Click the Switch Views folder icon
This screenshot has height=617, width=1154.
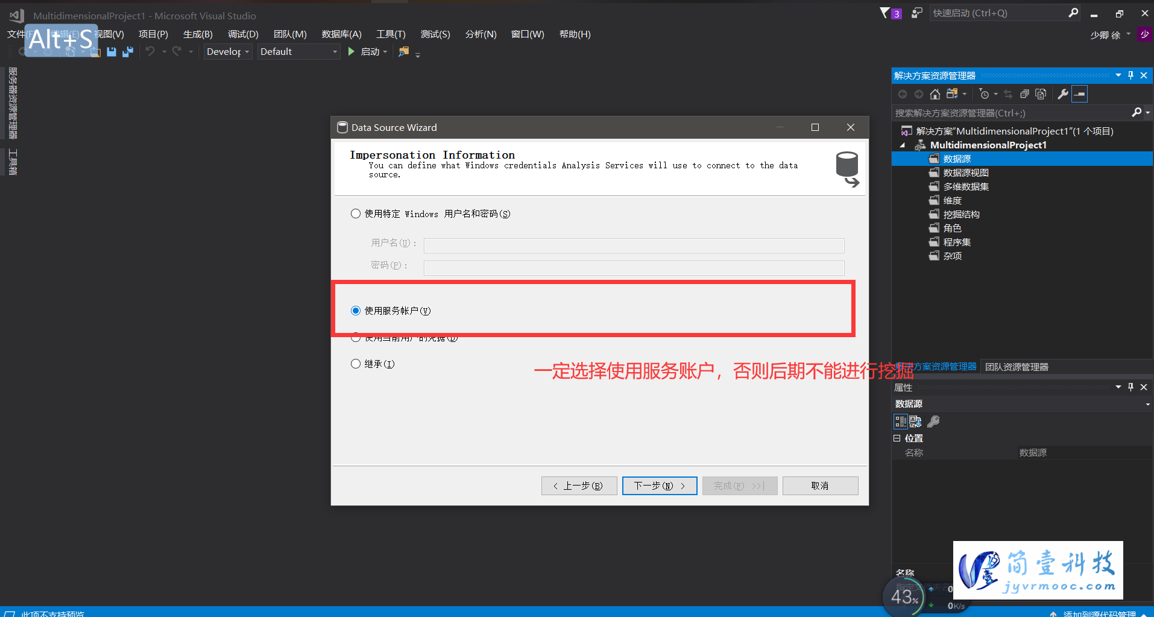952,94
